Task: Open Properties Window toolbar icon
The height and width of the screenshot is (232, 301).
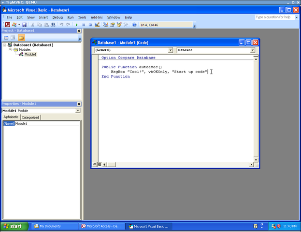Action: 112,25
